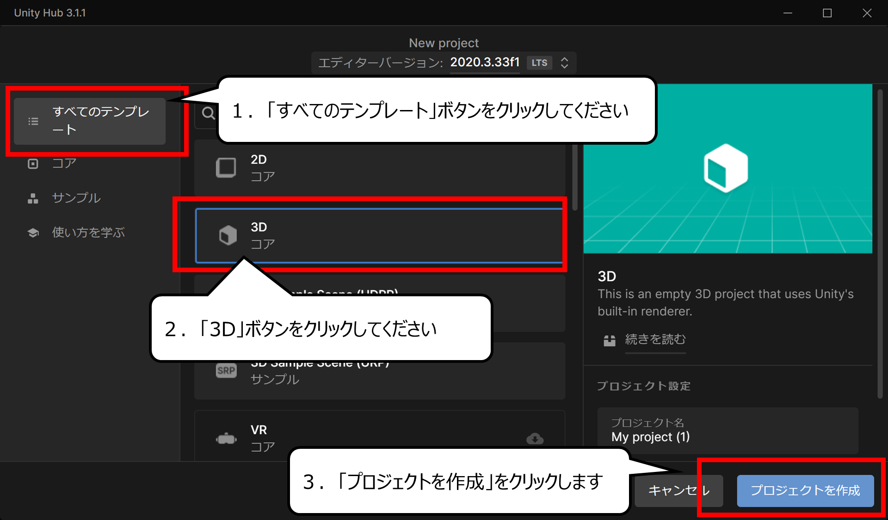Click the 2D template square icon

click(x=226, y=168)
